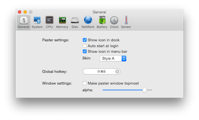
Task: Open the Memory settings pane
Action: click(x=62, y=22)
